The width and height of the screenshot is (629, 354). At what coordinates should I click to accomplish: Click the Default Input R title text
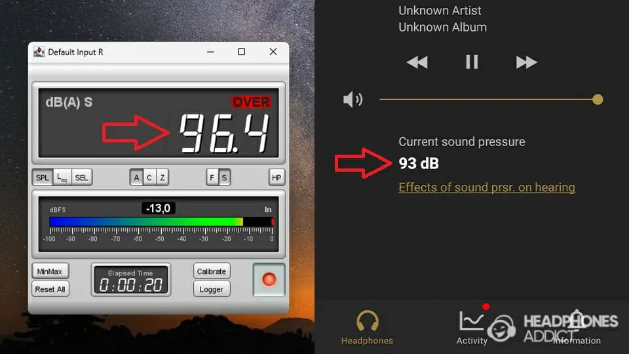pyautogui.click(x=75, y=52)
